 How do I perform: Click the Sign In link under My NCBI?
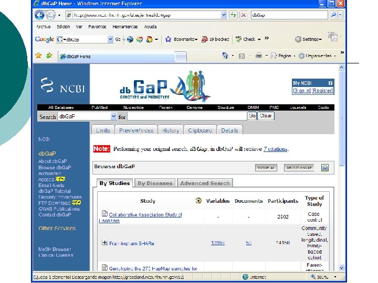coord(301,91)
